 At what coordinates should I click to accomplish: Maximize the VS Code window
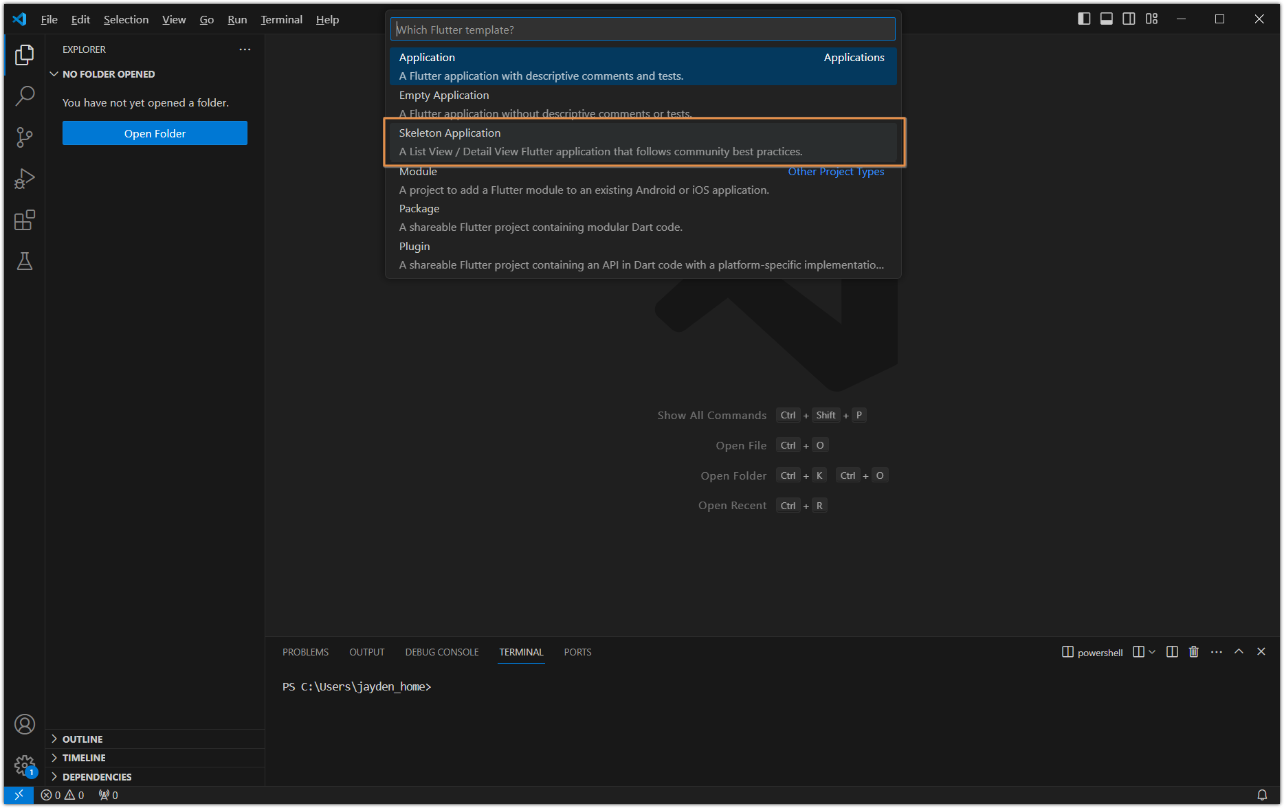pos(1219,19)
